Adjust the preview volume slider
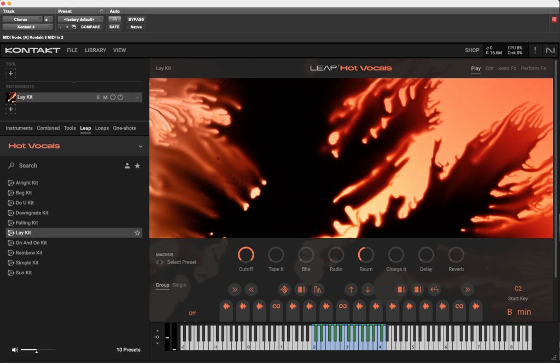This screenshot has width=560, height=363. [38, 350]
